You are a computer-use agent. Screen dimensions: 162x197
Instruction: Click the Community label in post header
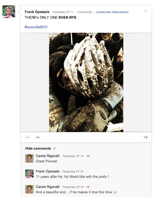85,12
